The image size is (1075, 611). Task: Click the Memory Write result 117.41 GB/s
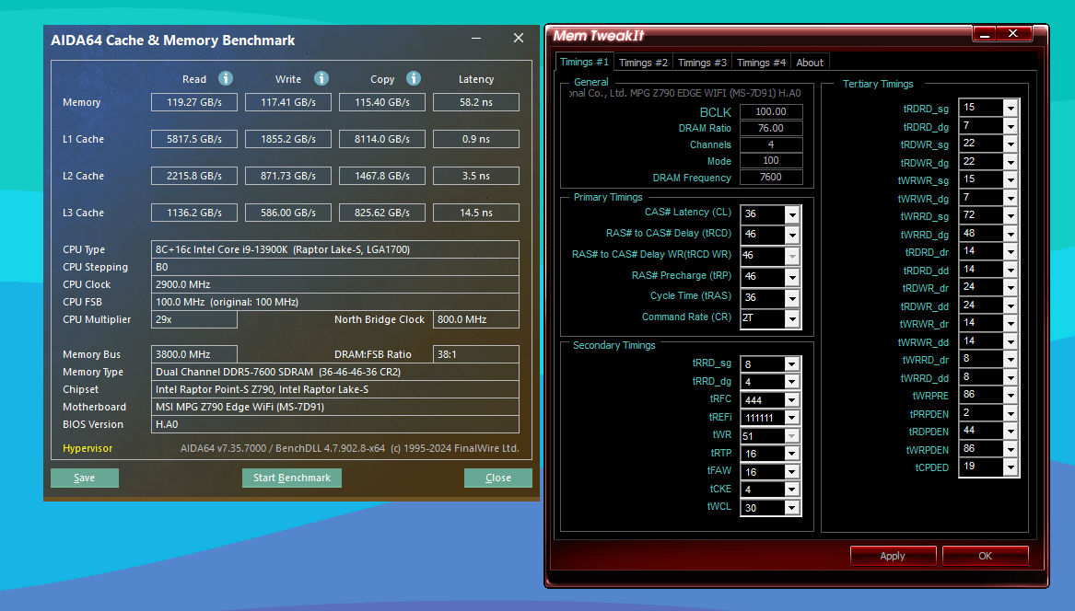click(x=288, y=102)
